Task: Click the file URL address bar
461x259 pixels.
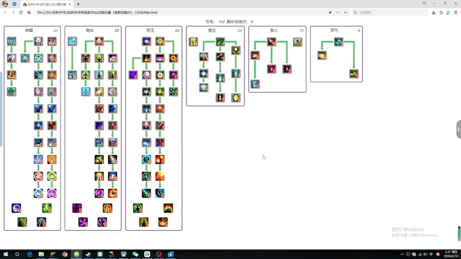Action: pyautogui.click(x=179, y=12)
